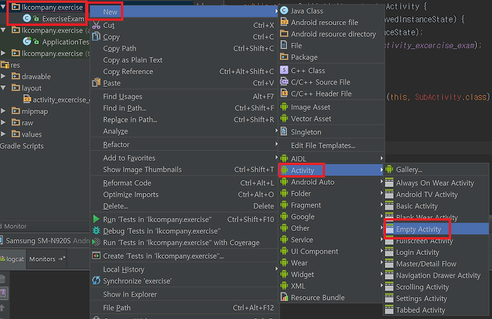The width and height of the screenshot is (492, 319).
Task: Select Samsung SM-N920S device selector
Action: pyautogui.click(x=45, y=241)
